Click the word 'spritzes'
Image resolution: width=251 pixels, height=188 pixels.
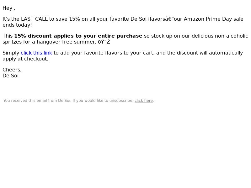pyautogui.click(x=12, y=42)
